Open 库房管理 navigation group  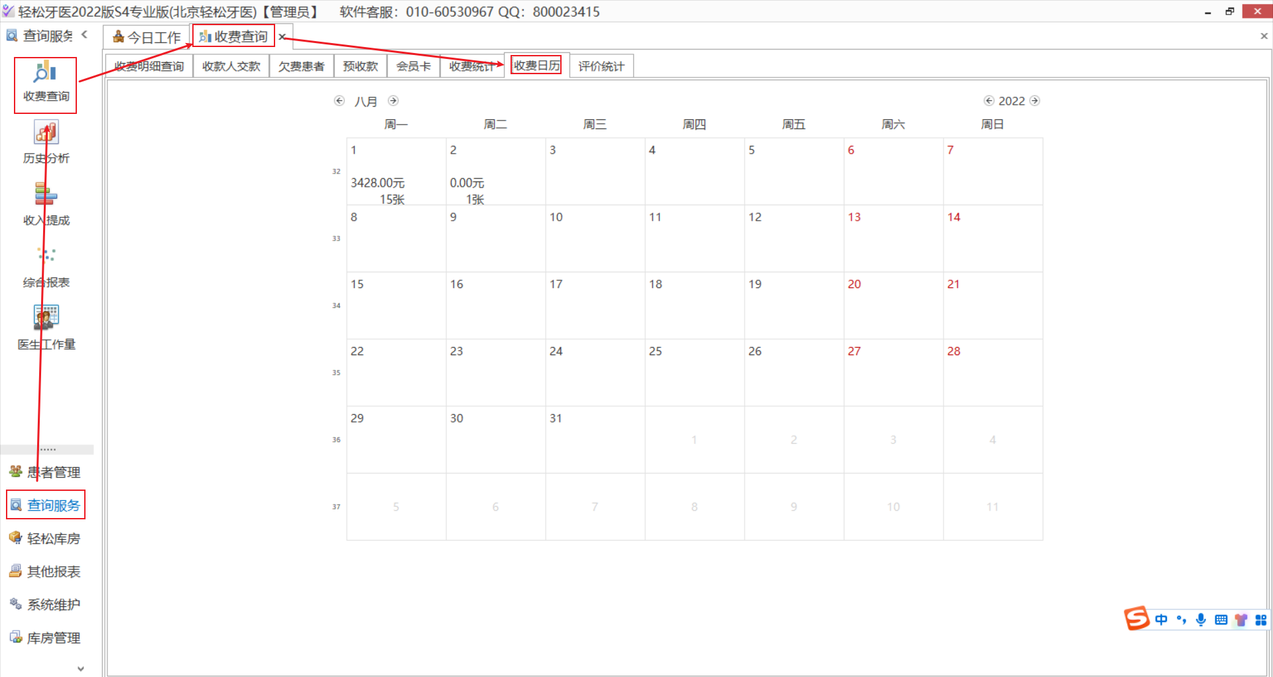[46, 638]
